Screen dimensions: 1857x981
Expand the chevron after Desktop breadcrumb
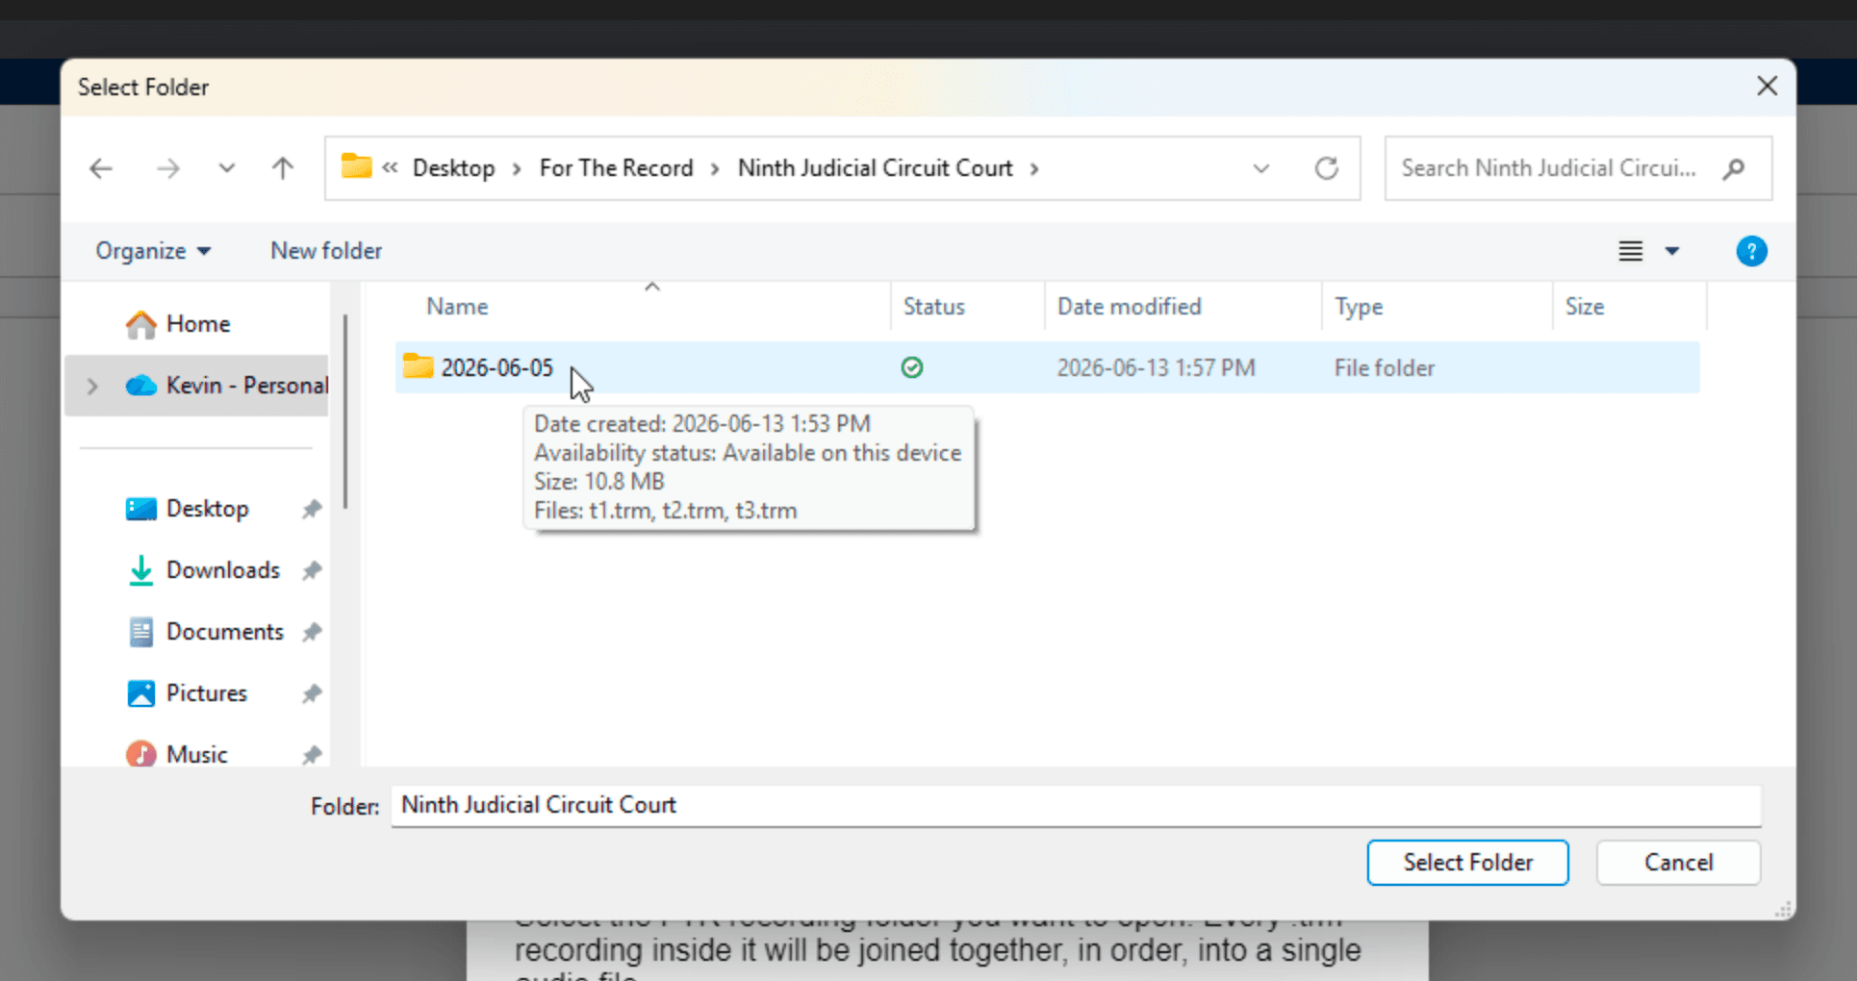[x=517, y=169]
